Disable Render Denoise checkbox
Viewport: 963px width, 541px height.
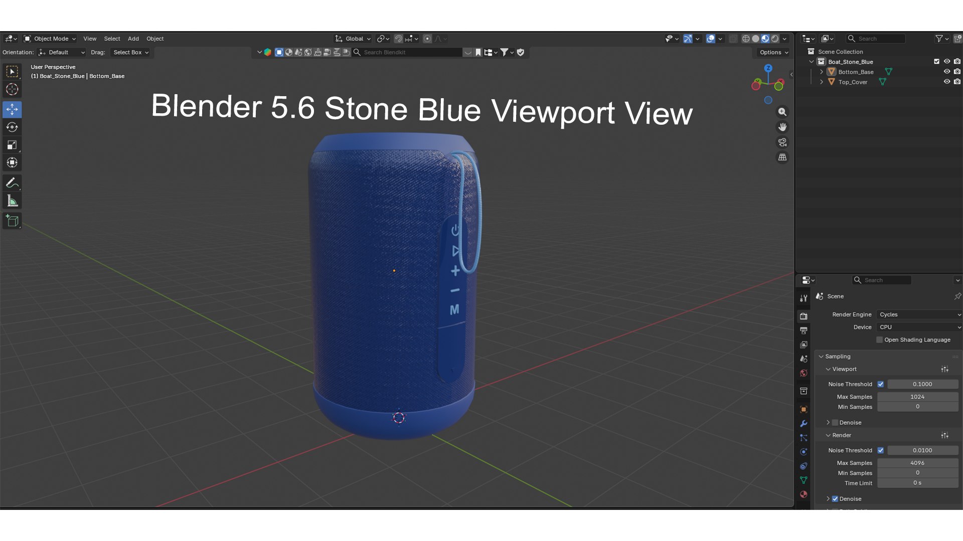click(835, 499)
